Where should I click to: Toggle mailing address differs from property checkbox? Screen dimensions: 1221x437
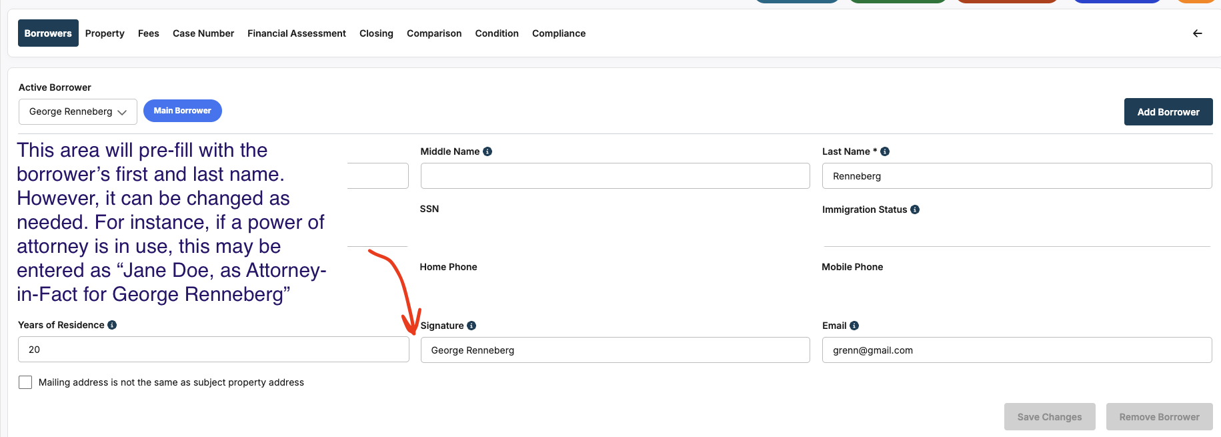pos(25,382)
